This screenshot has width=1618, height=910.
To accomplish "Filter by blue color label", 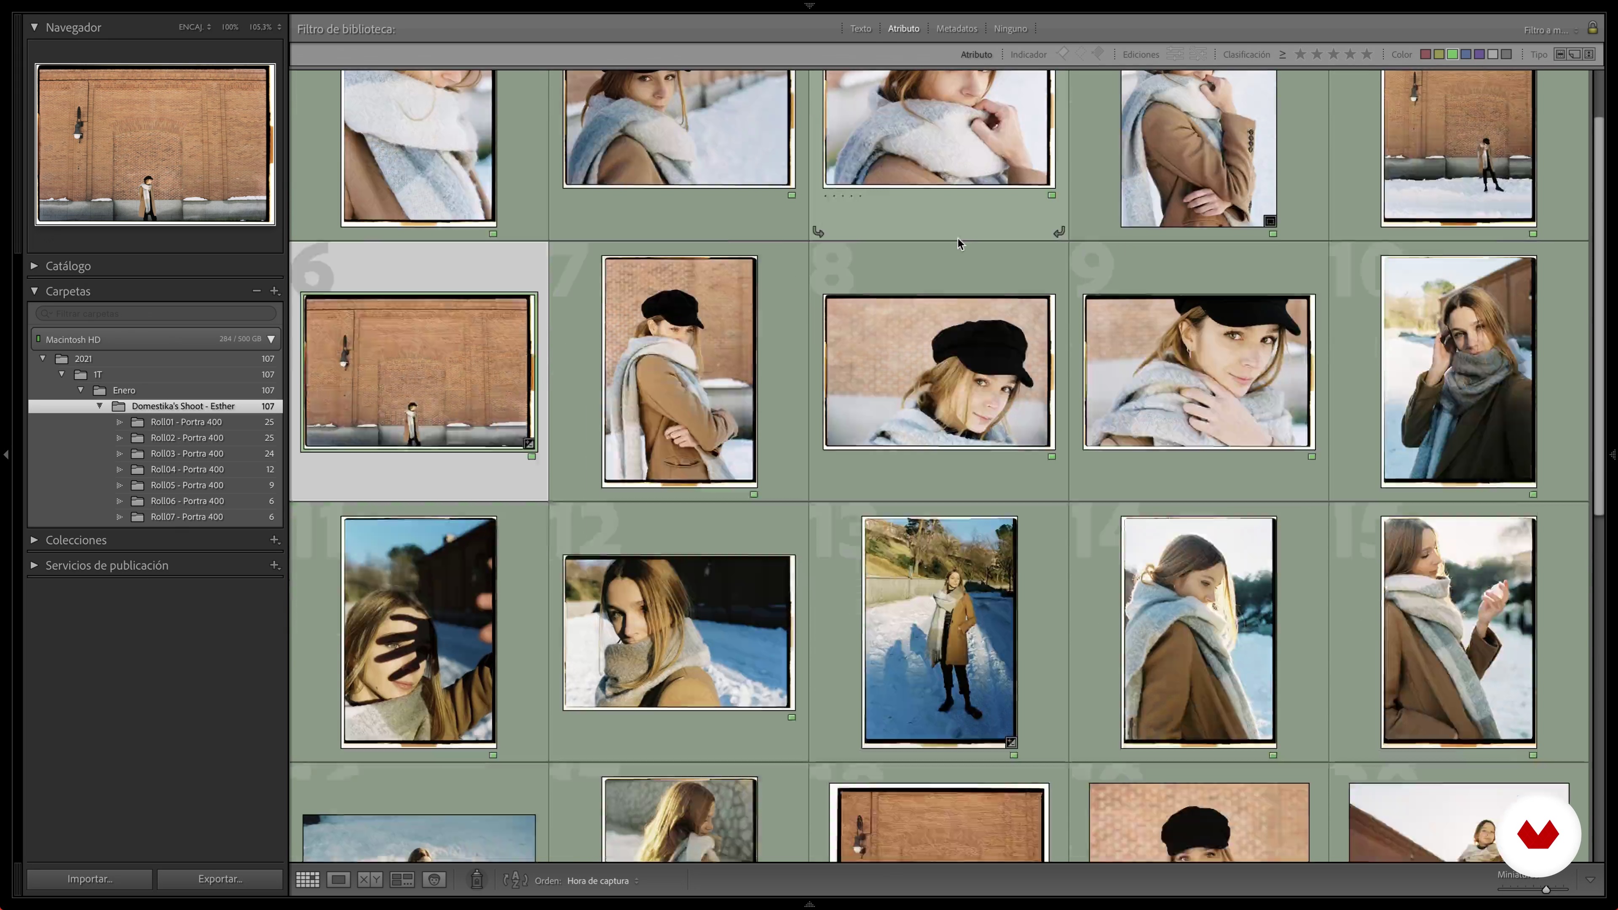I will (1466, 55).
